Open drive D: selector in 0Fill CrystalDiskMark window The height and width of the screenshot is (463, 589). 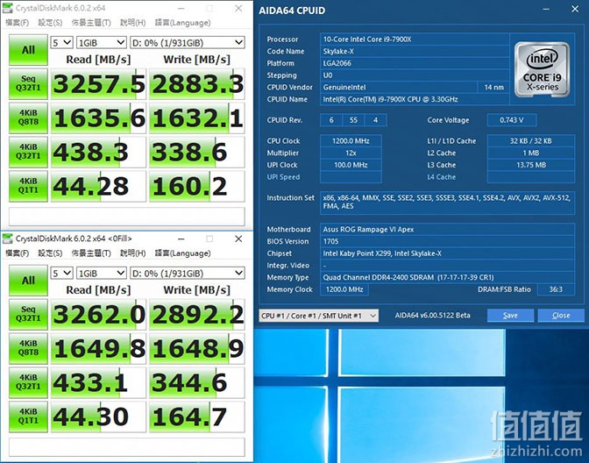(x=187, y=274)
